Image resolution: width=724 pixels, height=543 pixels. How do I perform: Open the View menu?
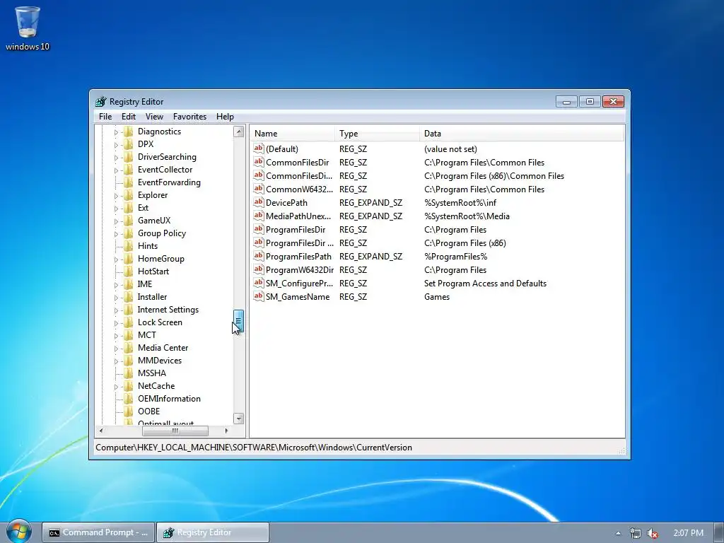[x=154, y=117]
